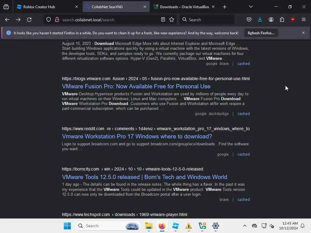Viewport: 311px width, 233px height.
Task: Toggle Reader View icon in address bar
Action: tap(163, 20)
